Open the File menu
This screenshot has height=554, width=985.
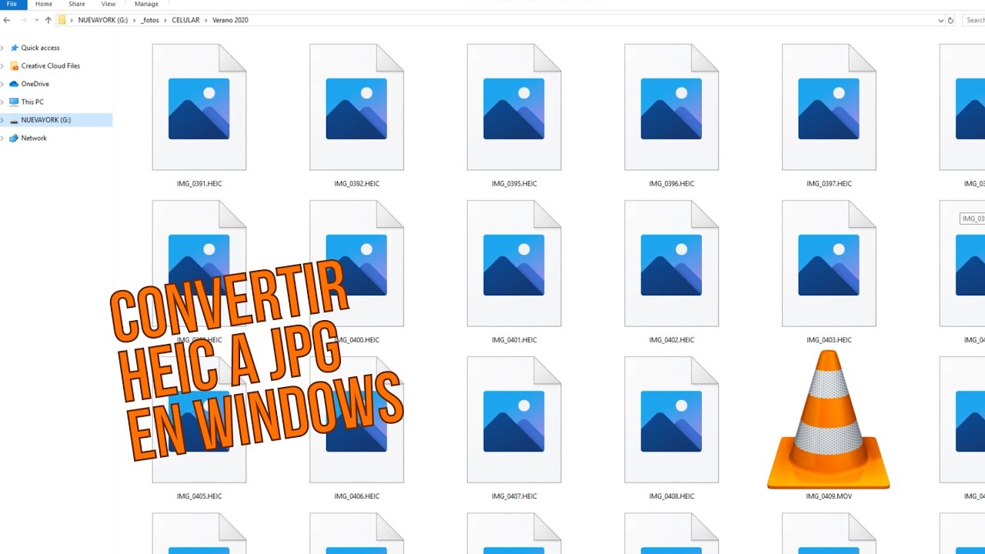12,4
